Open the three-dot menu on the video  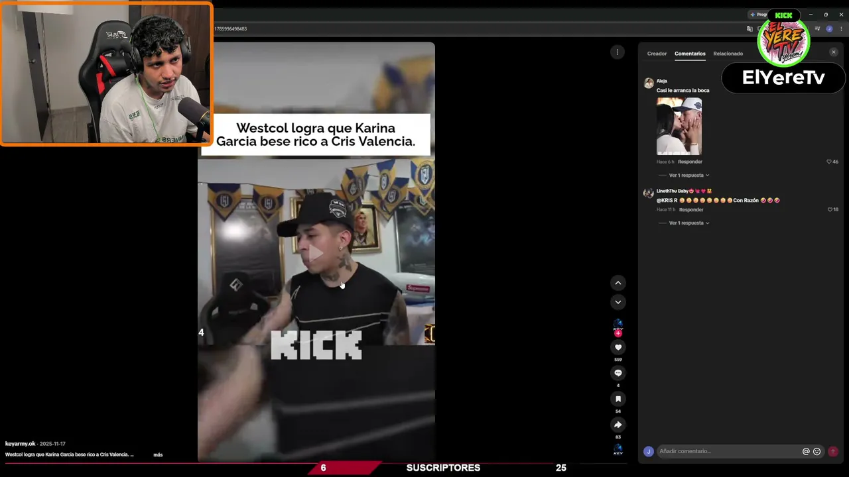point(618,52)
